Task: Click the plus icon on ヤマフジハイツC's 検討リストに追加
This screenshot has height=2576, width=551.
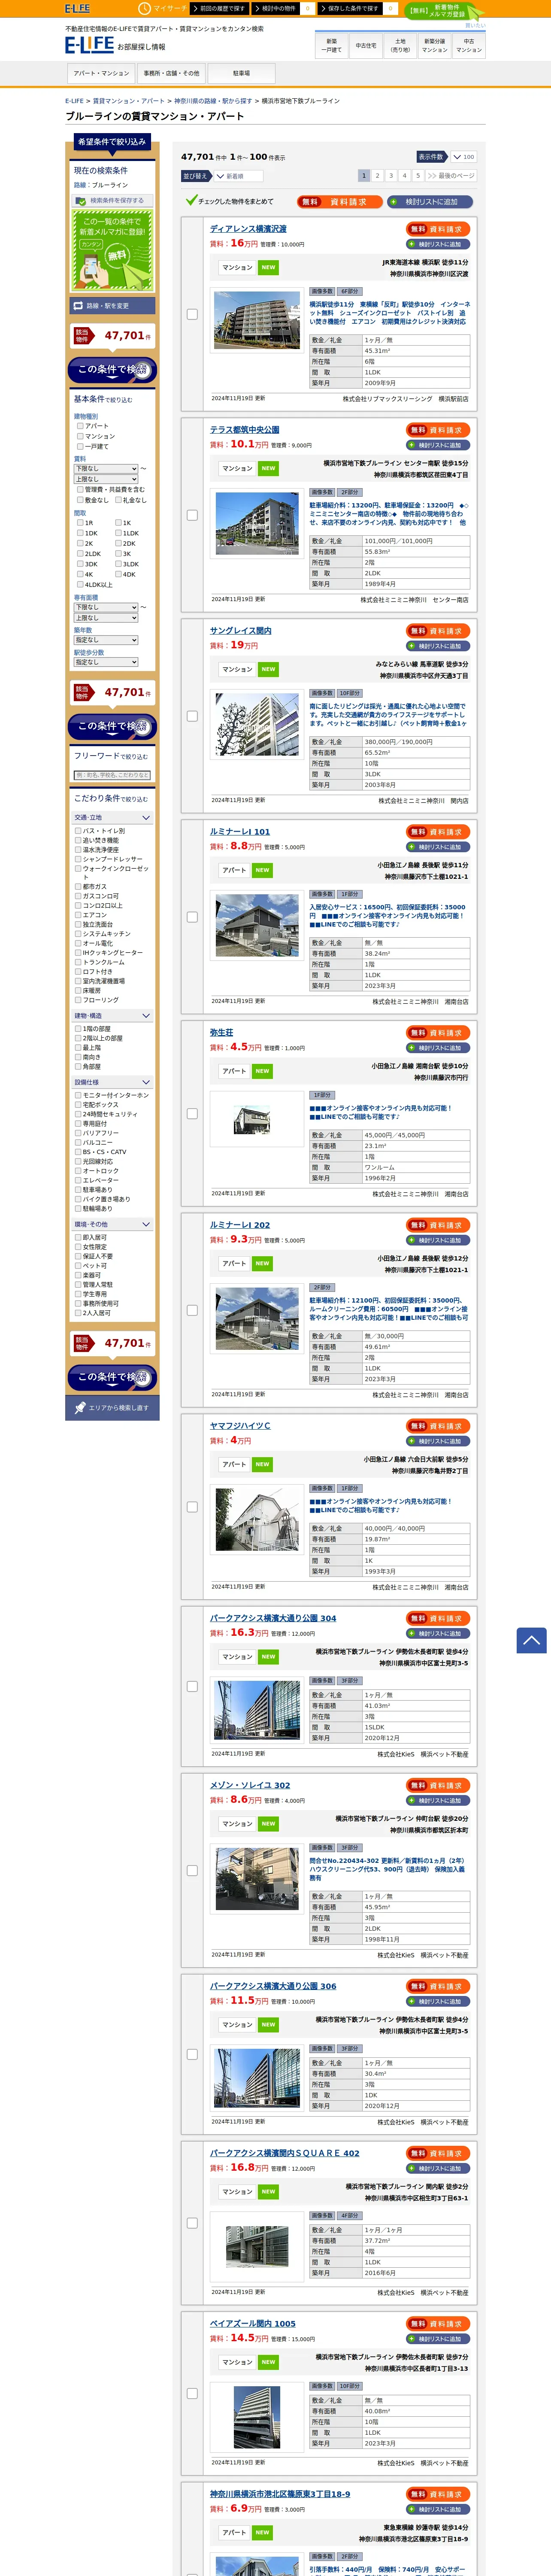Action: coord(412,1441)
